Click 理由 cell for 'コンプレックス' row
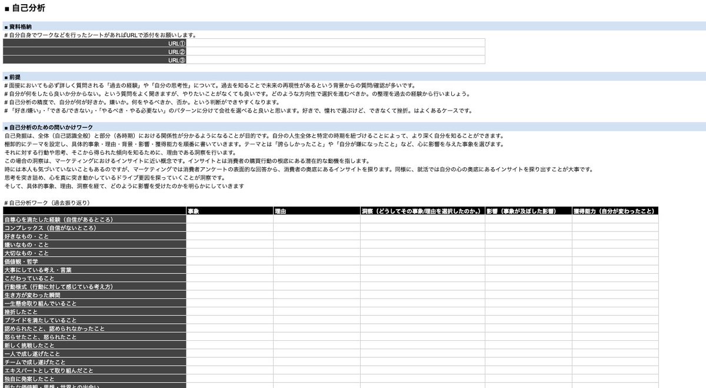The width and height of the screenshot is (706, 388). [x=317, y=227]
